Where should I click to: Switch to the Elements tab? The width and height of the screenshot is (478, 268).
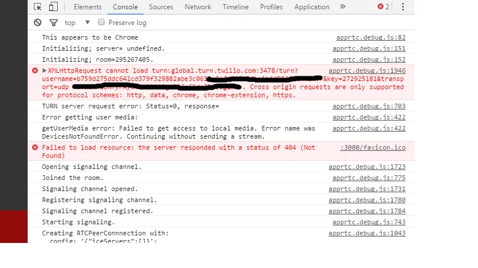click(88, 6)
